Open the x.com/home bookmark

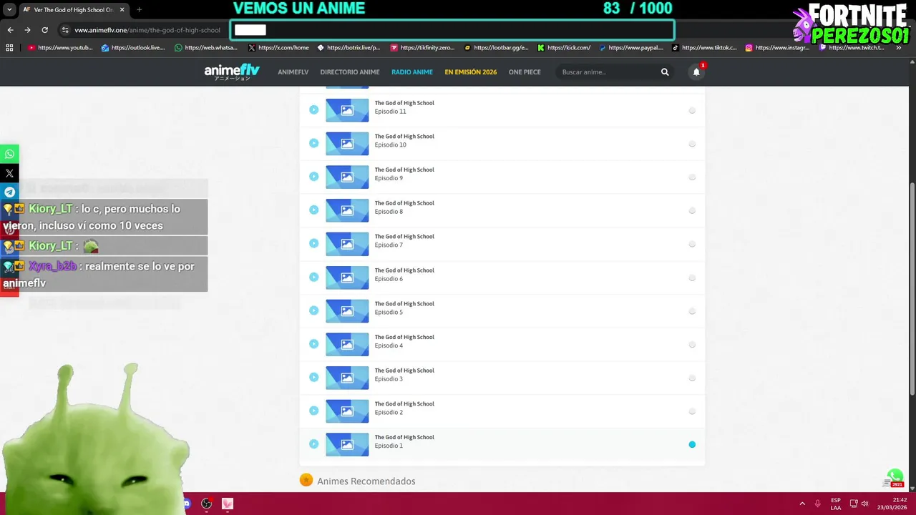[278, 48]
